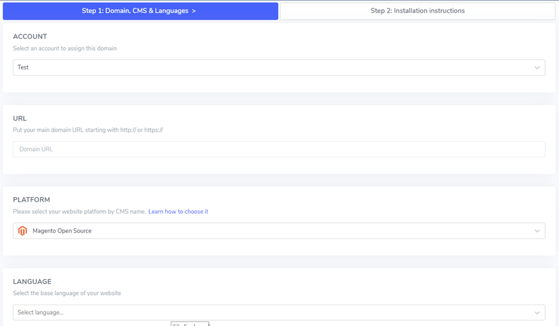Click the chevron arrow of the Language dropdown
Screen dimensions: 559x326
(x=537, y=313)
